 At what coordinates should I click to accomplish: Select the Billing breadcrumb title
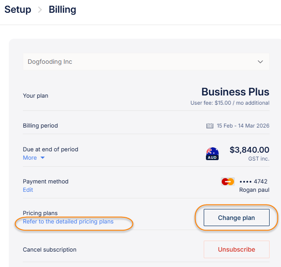[x=62, y=10]
